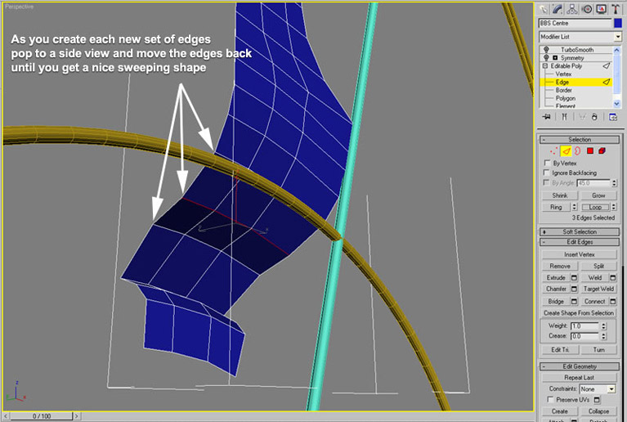Open the Utilities panel hammer icon
This screenshot has width=627, height=422.
pos(613,9)
